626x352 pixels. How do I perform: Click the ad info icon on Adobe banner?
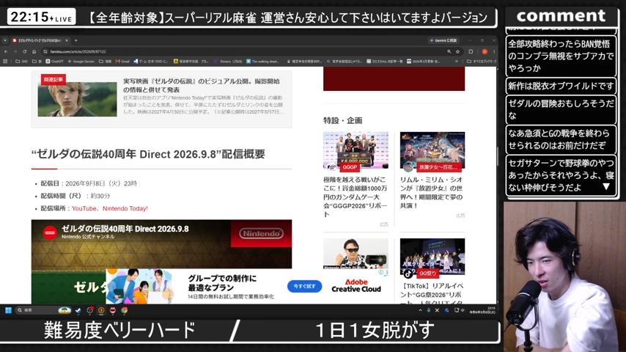pos(381,272)
